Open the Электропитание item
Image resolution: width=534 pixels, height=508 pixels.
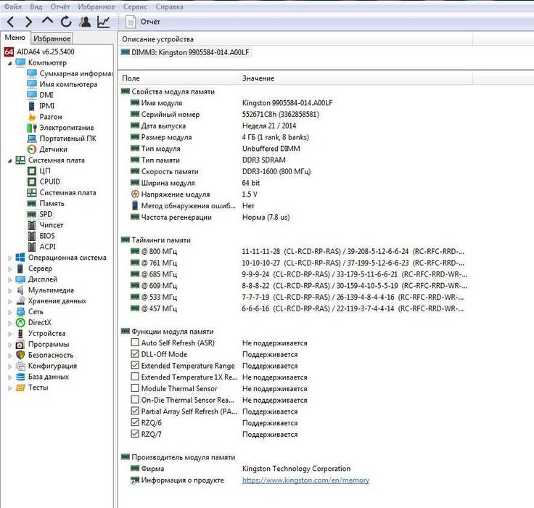pyautogui.click(x=67, y=128)
